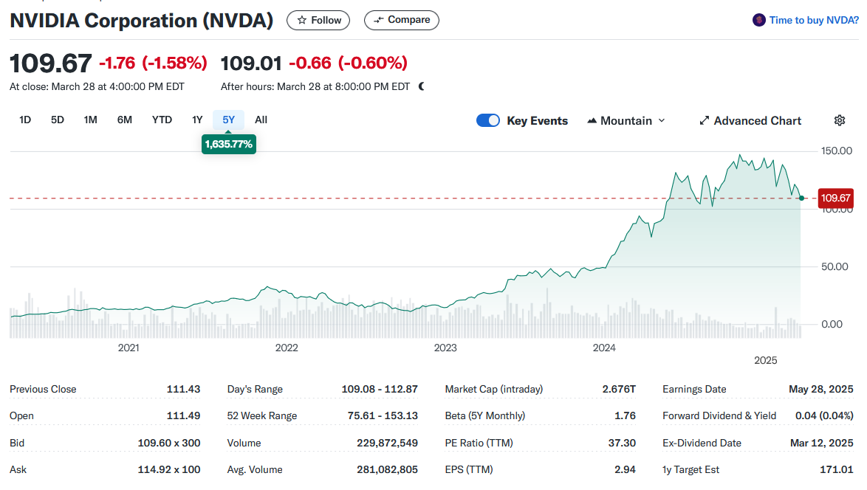
Task: Click the Ex-Dividend Date value Mar 12, 2025
Action: (x=822, y=443)
